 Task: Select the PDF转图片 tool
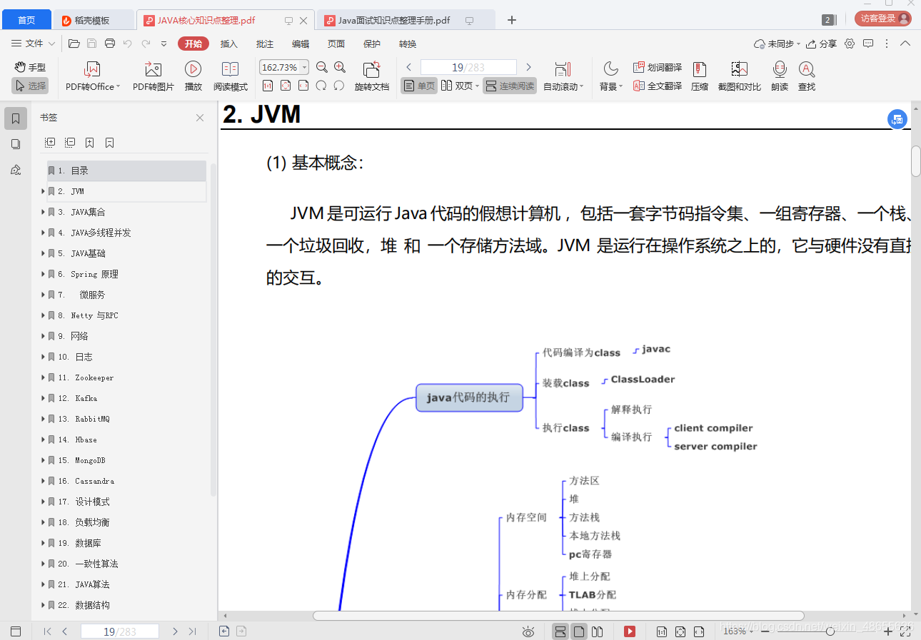152,75
